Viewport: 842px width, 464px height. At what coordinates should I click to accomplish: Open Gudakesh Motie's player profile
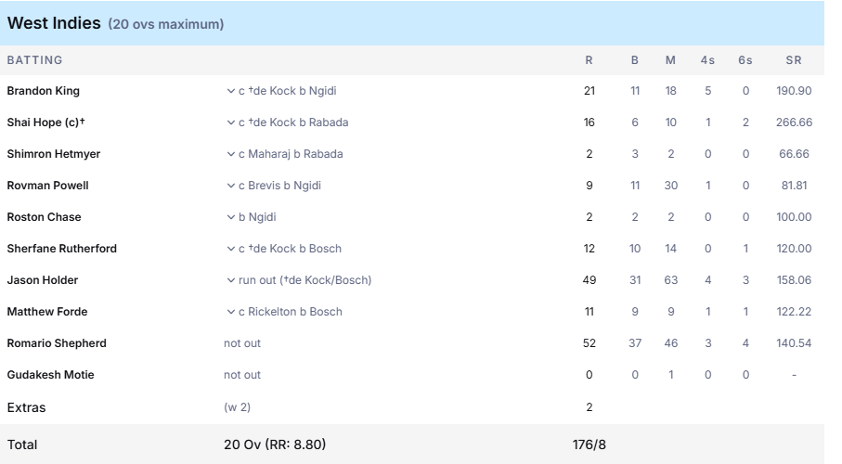point(50,375)
